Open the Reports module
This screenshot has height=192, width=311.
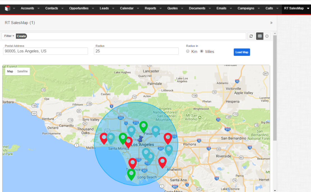click(150, 8)
